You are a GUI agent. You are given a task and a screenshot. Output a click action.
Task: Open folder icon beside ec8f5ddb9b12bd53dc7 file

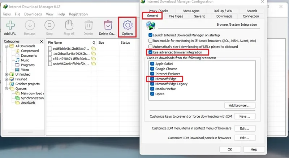94,49
